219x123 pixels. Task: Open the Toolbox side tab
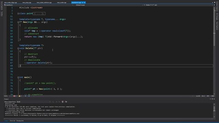[2, 14]
